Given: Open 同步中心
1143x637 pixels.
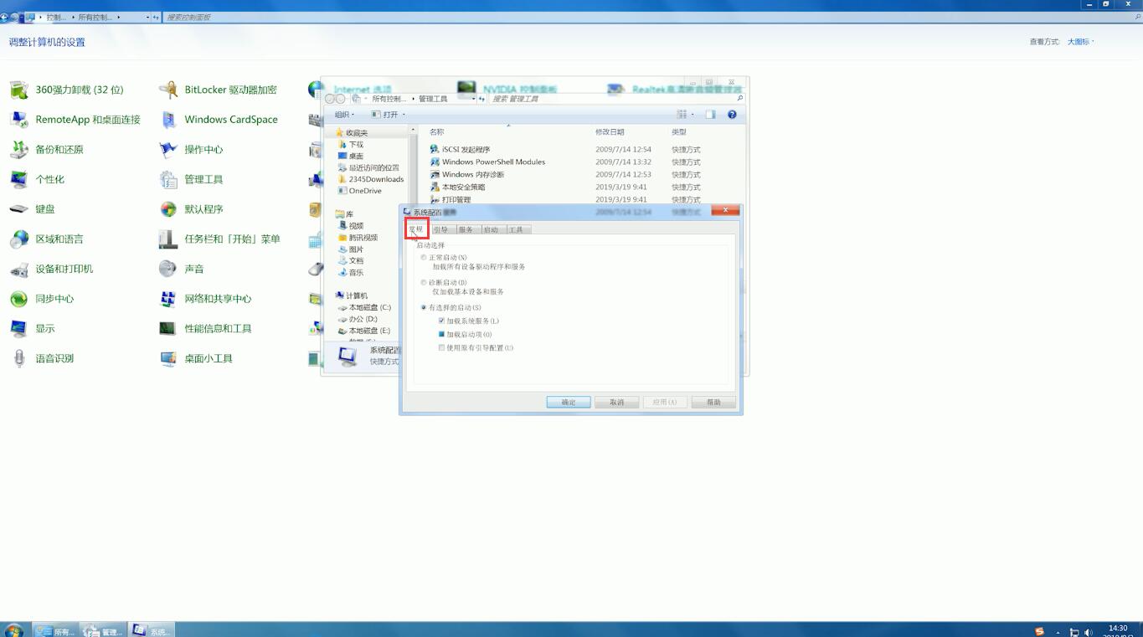Looking at the screenshot, I should click(42, 299).
